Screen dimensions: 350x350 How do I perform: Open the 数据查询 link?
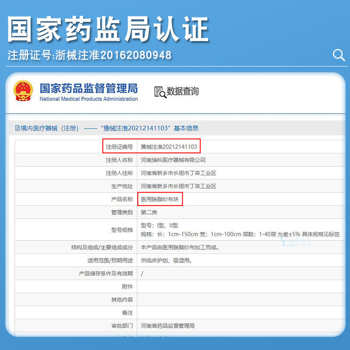[182, 91]
